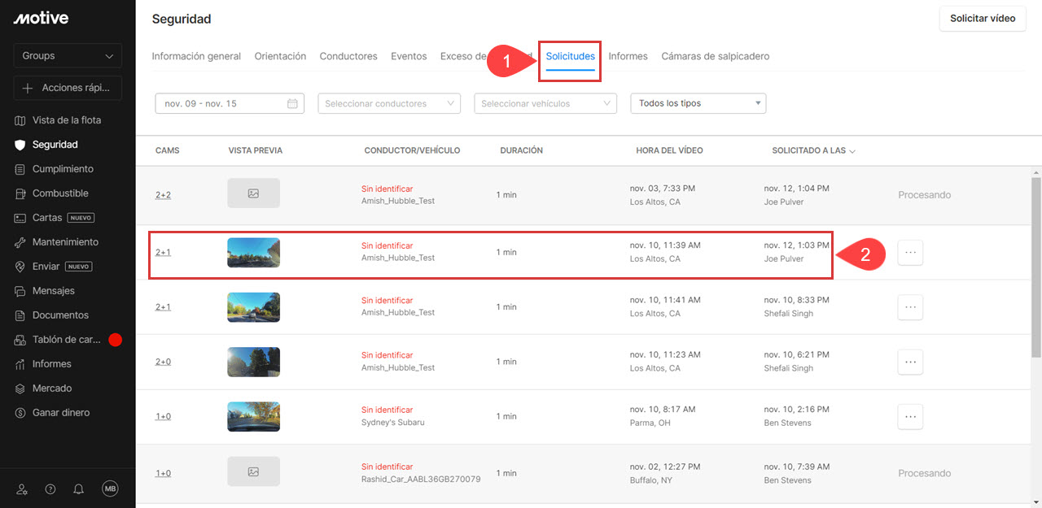The width and height of the screenshot is (1042, 508).
Task: Switch to the Informes tab
Action: pos(628,56)
